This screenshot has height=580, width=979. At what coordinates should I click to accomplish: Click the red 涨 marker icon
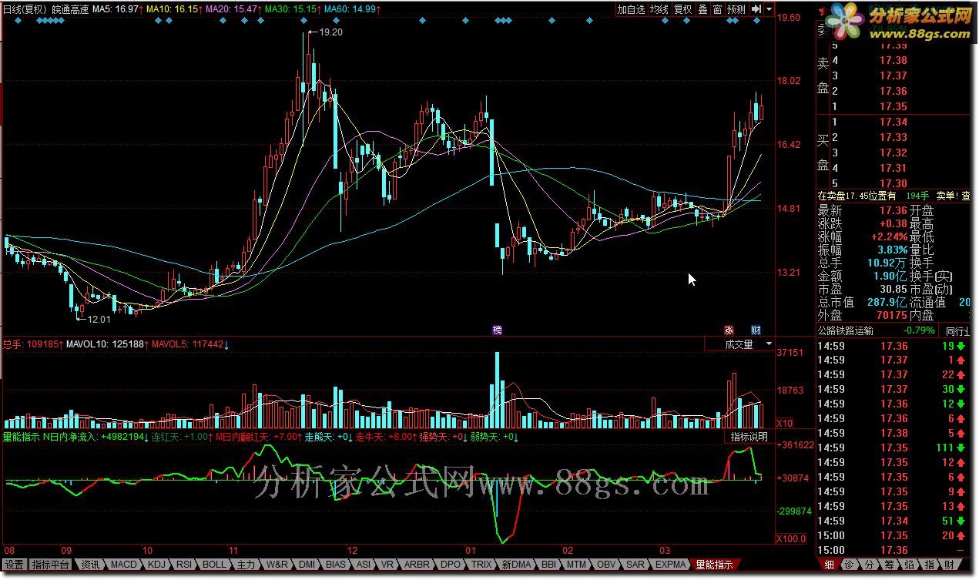pyautogui.click(x=729, y=330)
